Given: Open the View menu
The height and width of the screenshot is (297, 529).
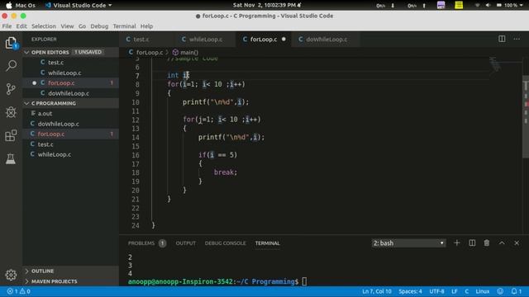Looking at the screenshot, I should (67, 26).
